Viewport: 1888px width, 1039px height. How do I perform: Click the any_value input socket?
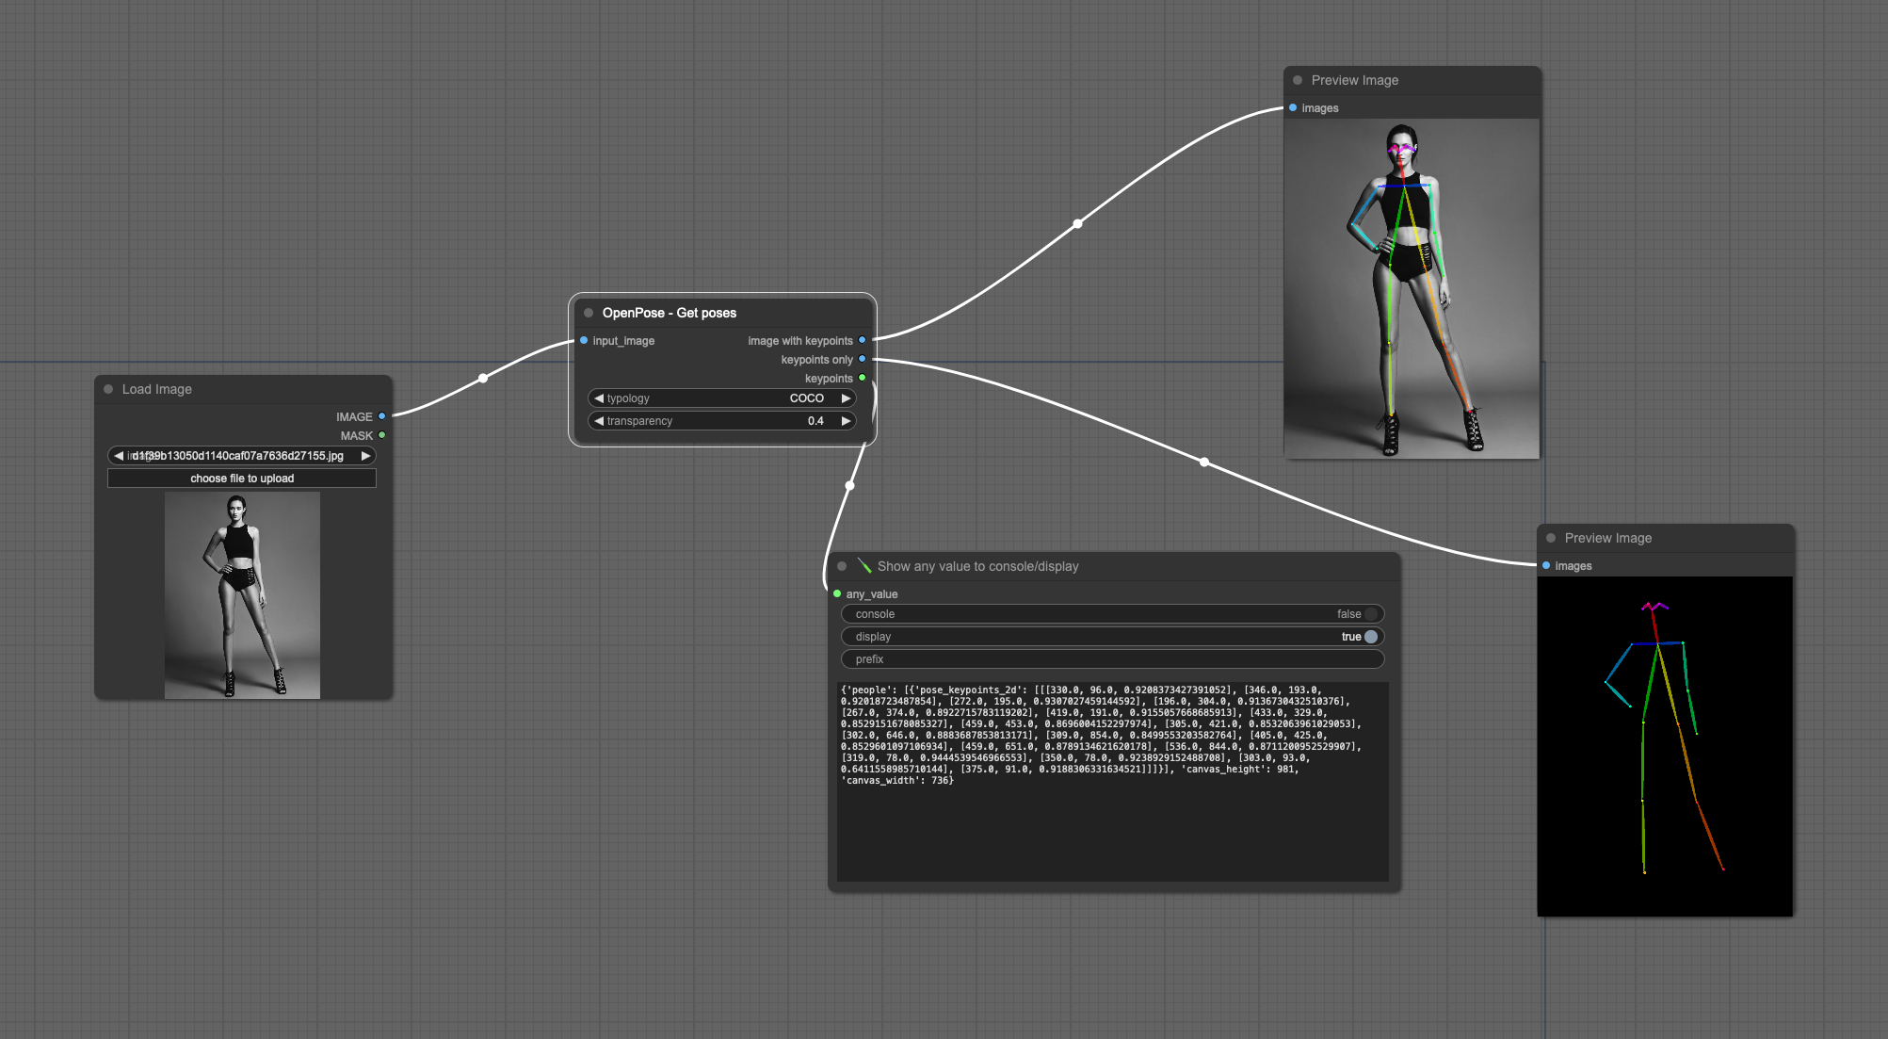click(x=837, y=593)
